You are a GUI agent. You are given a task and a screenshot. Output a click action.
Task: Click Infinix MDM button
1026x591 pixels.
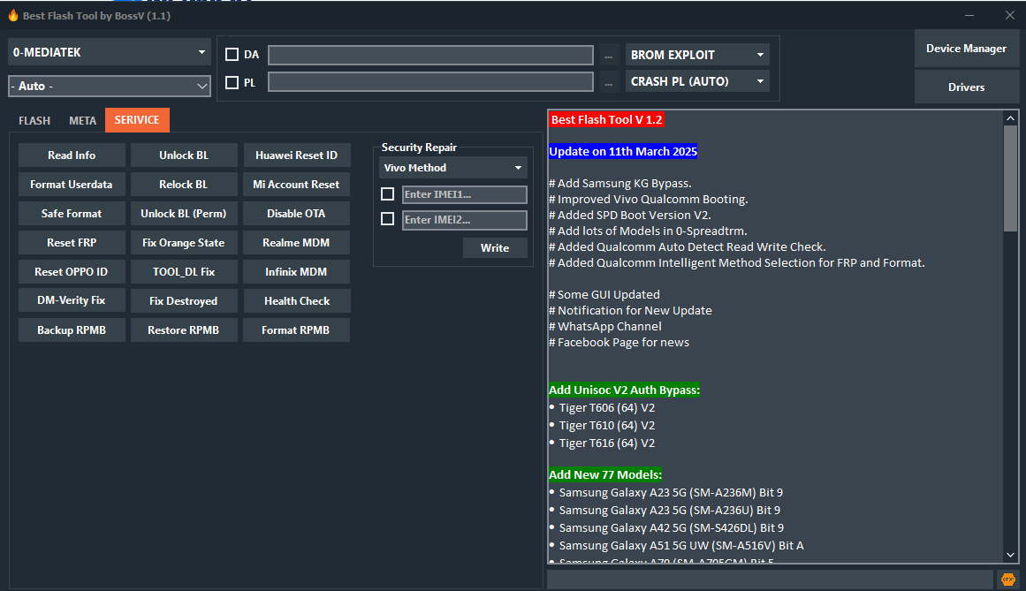click(296, 271)
